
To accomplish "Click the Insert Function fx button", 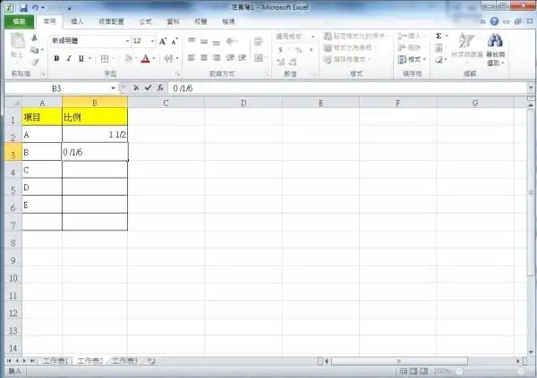I will (x=159, y=88).
